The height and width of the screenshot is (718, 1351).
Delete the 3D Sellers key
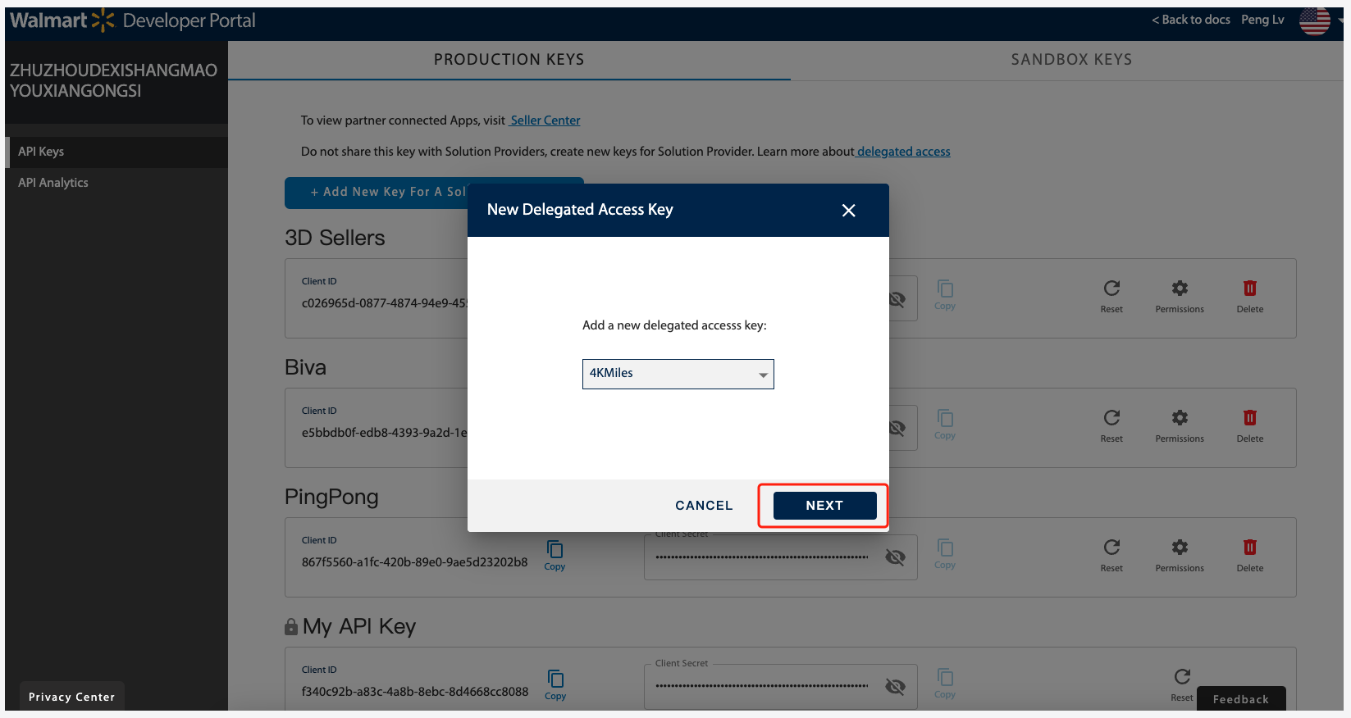(1250, 297)
